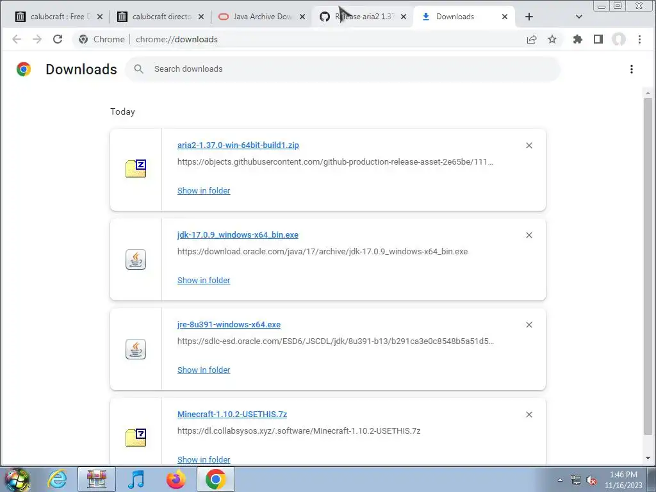Go back using the browser back arrow

pos(17,39)
